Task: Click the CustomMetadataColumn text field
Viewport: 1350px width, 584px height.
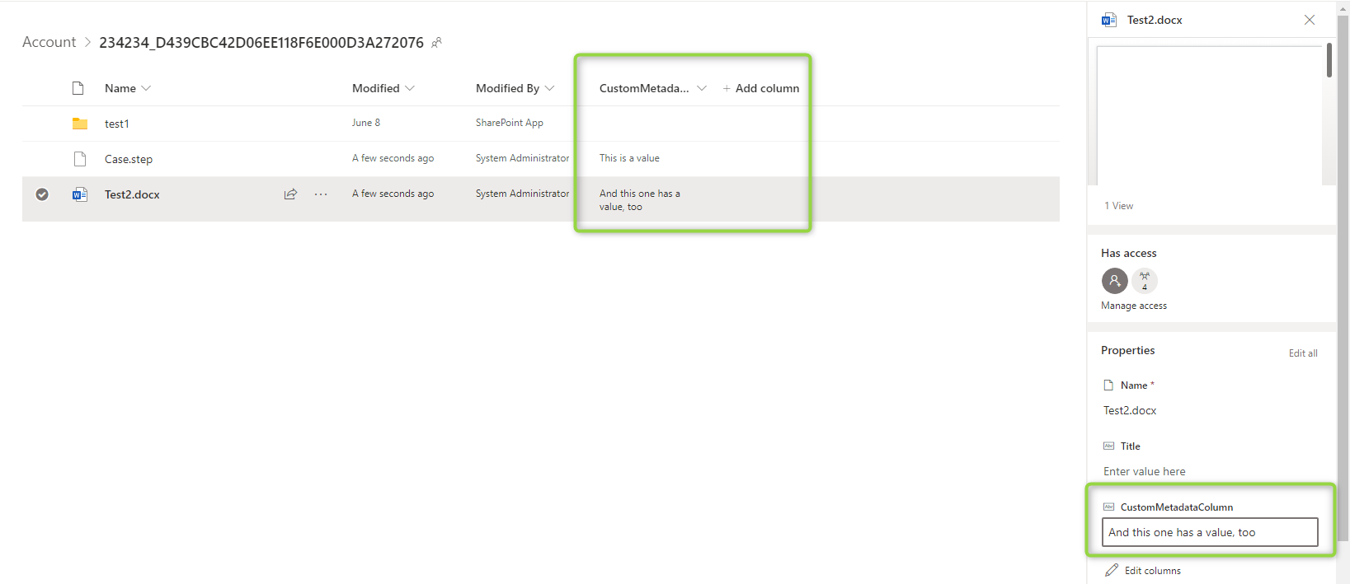Action: point(1209,532)
